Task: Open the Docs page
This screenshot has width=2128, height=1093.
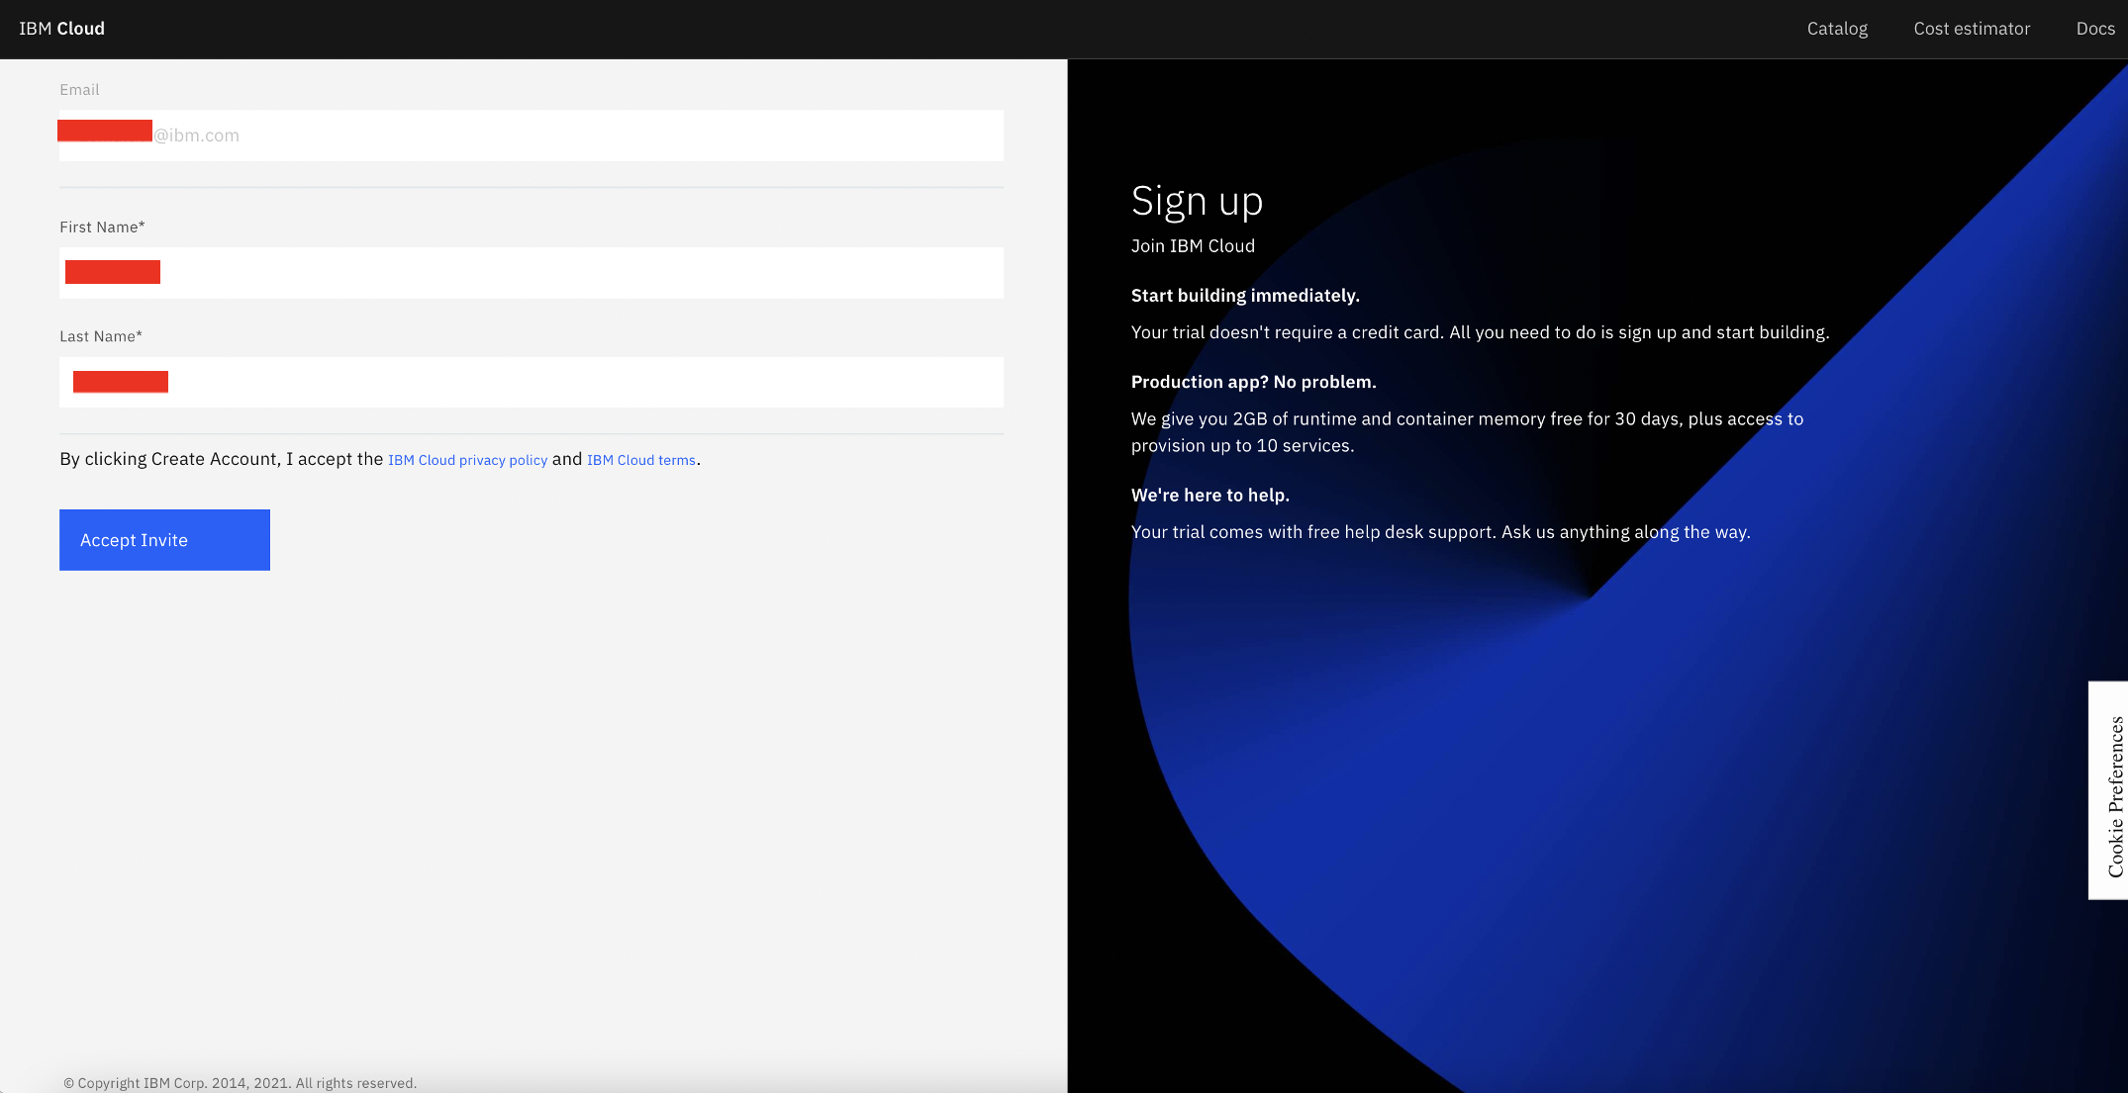Action: tap(2094, 29)
